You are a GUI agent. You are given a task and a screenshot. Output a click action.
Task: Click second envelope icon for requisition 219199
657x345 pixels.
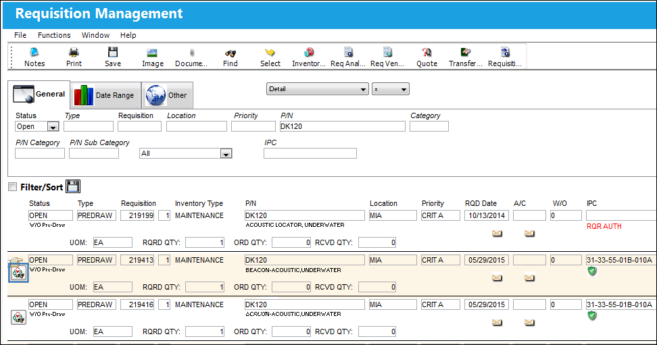point(529,233)
